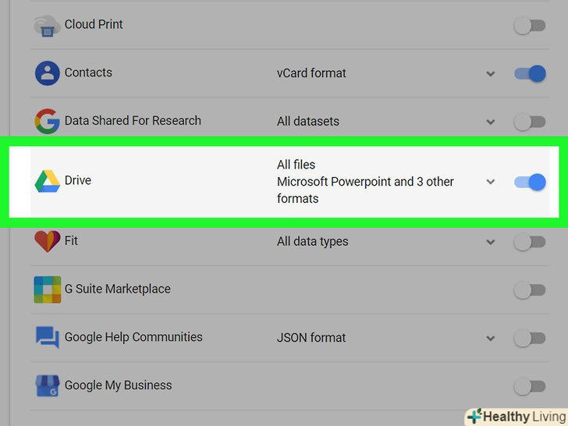The height and width of the screenshot is (426, 568).
Task: Open the Fit data types dropdown arrow
Action: pos(491,242)
